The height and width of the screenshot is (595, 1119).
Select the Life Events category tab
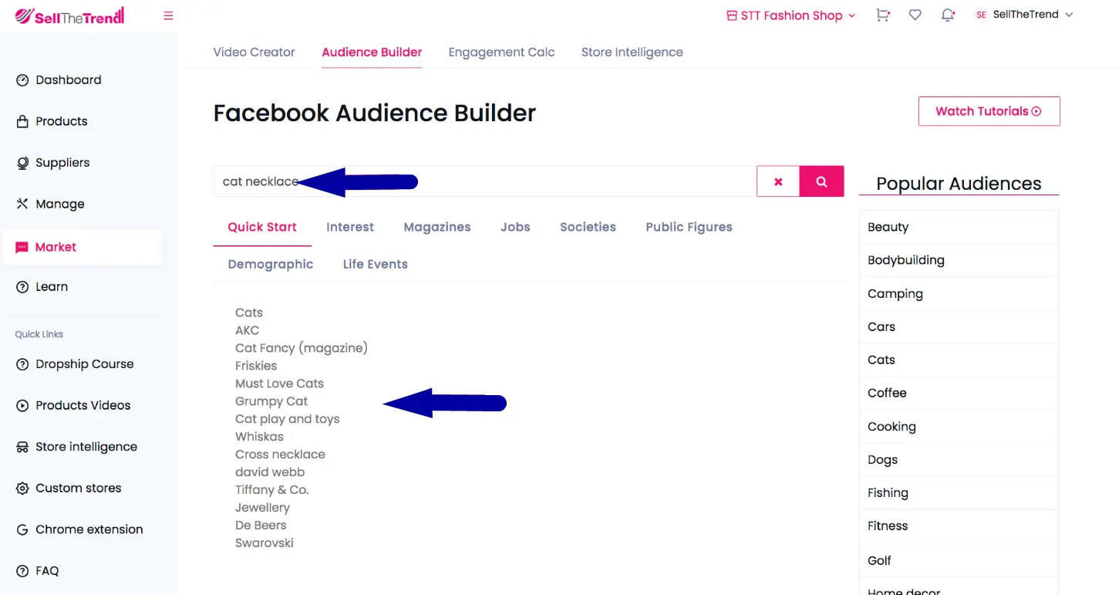point(376,264)
